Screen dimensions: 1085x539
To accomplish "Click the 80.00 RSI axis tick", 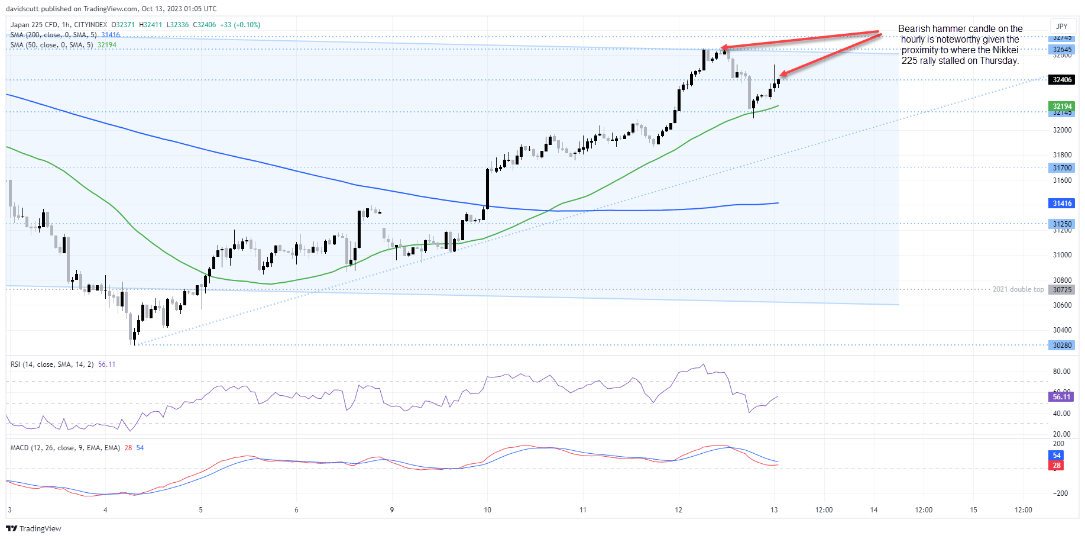I will coord(1062,372).
